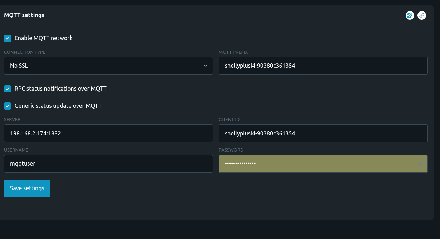Click into the Password field
Viewport: 440px width, 239px height.
[x=323, y=164]
